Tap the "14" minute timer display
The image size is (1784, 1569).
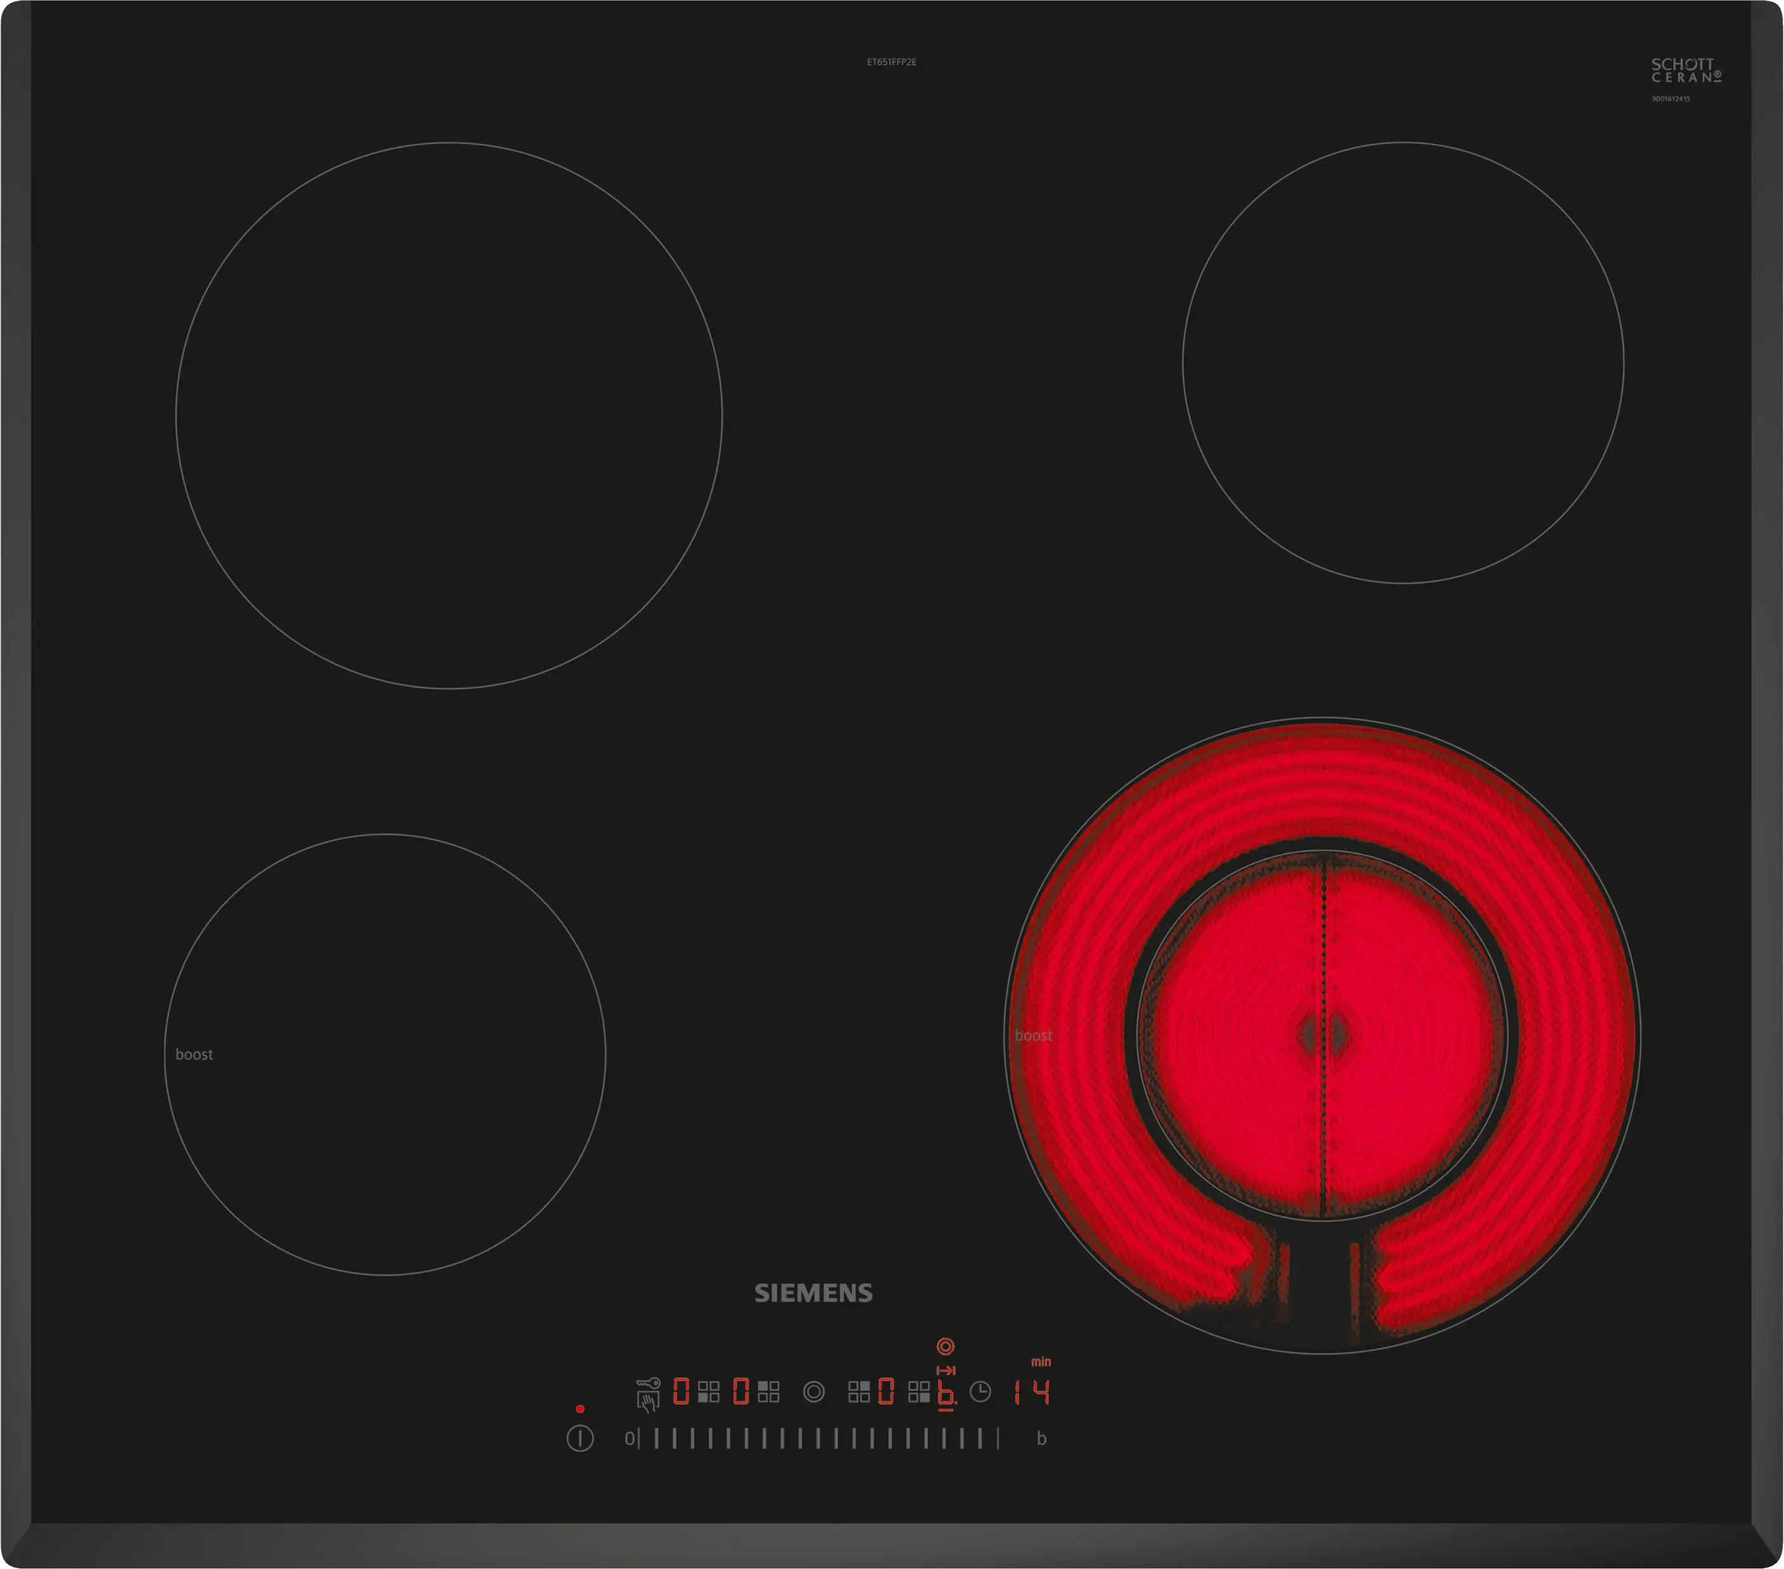[1032, 1392]
